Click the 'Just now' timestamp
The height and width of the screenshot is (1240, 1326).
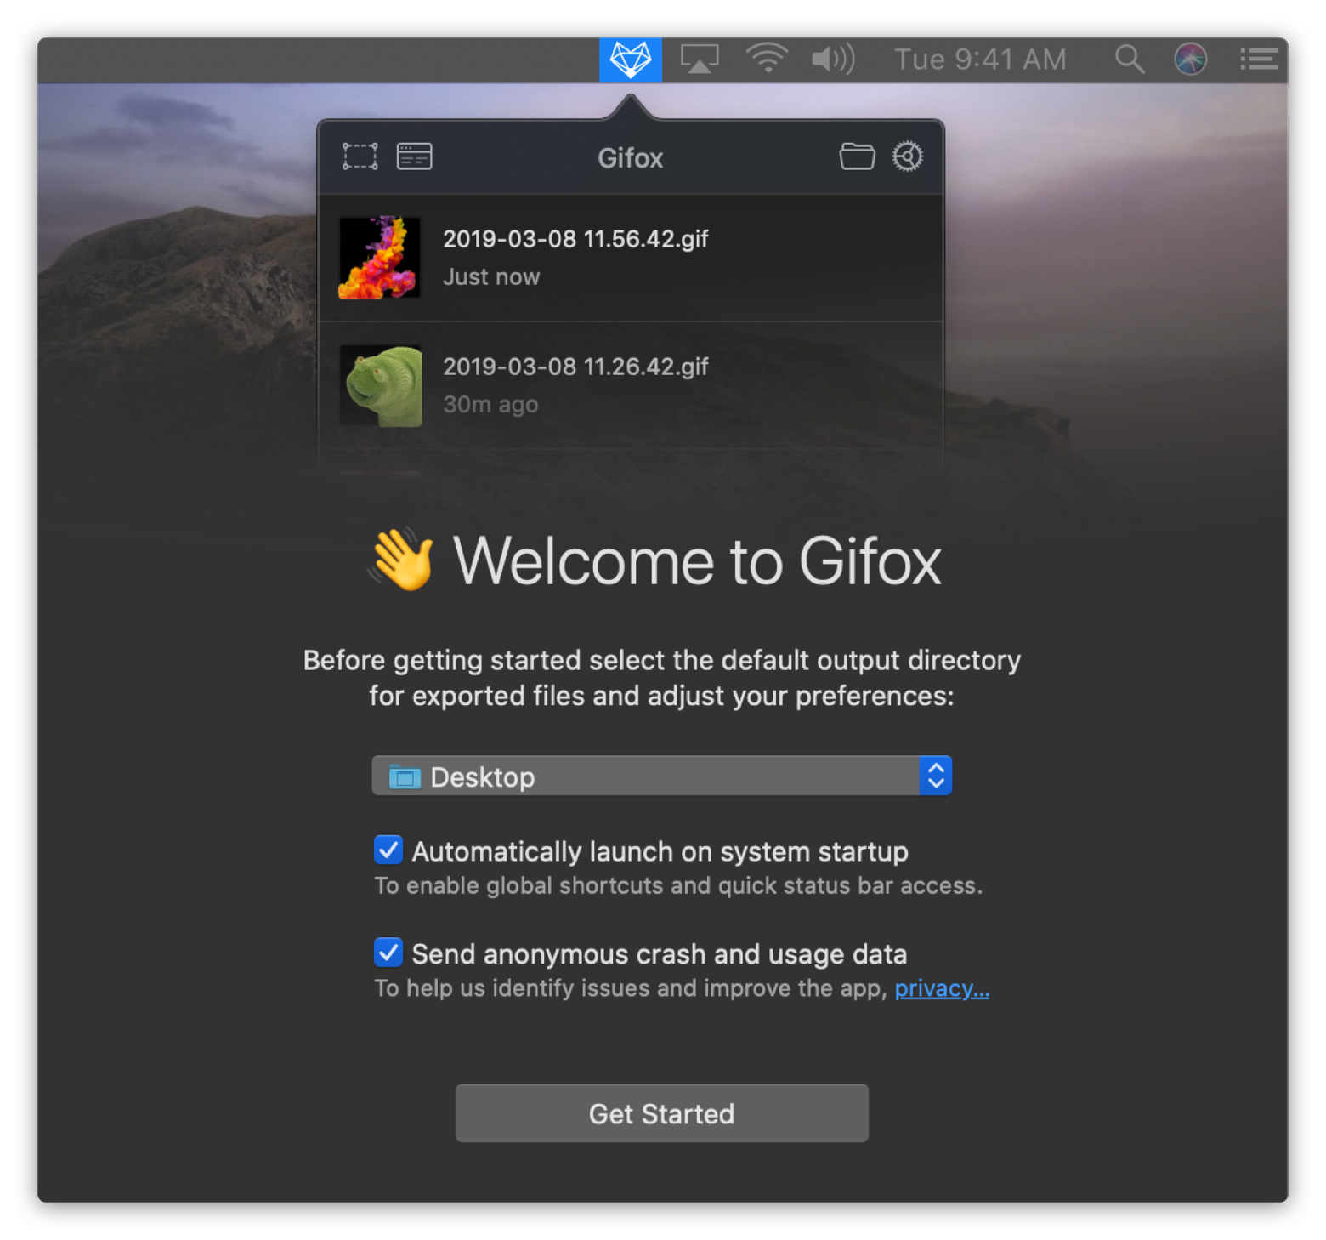[491, 277]
